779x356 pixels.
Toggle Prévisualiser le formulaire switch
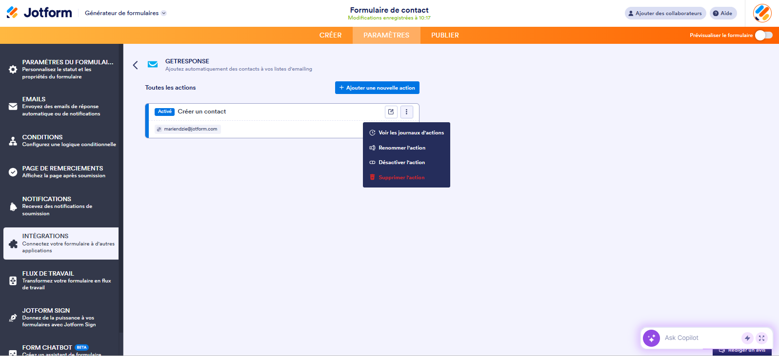pyautogui.click(x=764, y=35)
